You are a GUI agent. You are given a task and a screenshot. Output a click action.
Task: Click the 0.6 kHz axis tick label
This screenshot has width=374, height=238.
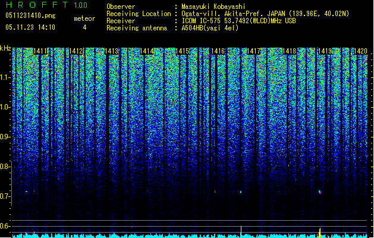[x=5, y=226]
